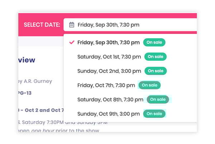
Task: Click On sale badge for Oct 7th
Action: coord(149,85)
